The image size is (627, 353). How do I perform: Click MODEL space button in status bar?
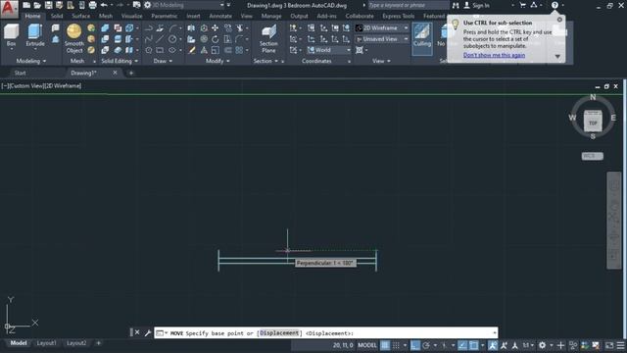pyautogui.click(x=367, y=345)
